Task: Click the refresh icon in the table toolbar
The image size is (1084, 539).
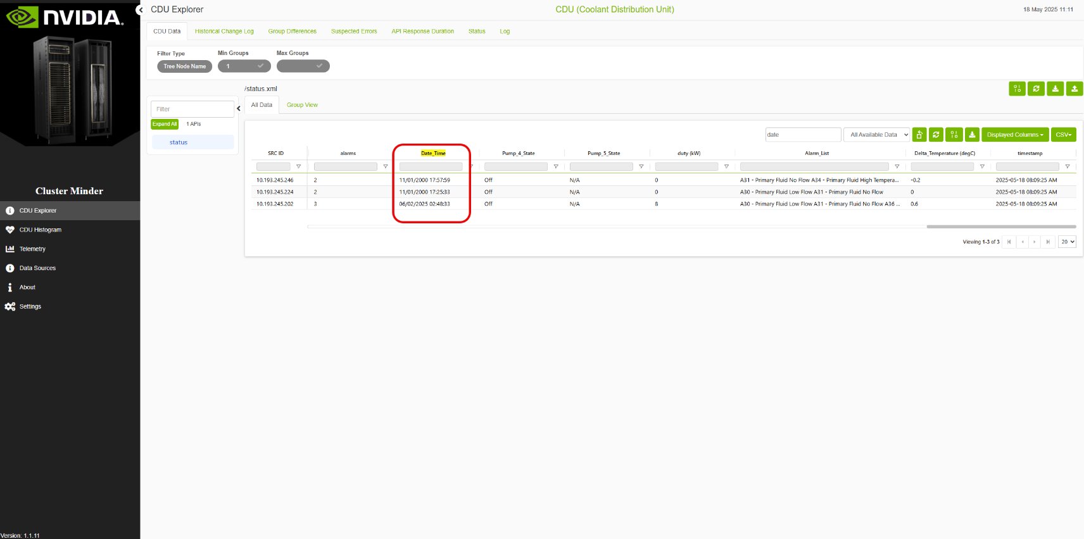Action: [936, 135]
